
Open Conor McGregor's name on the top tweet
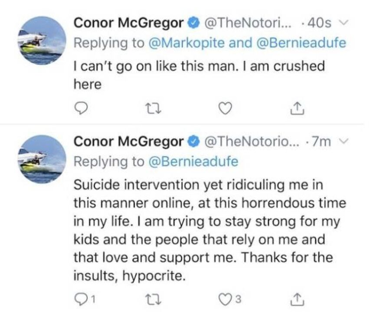[x=129, y=23]
